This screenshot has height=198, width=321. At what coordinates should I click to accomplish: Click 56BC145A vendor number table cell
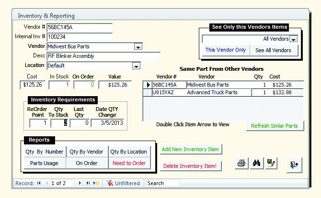pos(169,85)
